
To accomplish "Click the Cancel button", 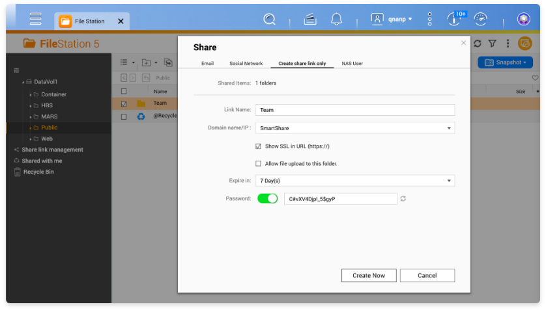I will point(427,275).
